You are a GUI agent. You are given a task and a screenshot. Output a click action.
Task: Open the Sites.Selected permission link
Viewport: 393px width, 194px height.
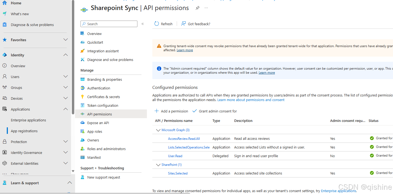pyautogui.click(x=178, y=173)
